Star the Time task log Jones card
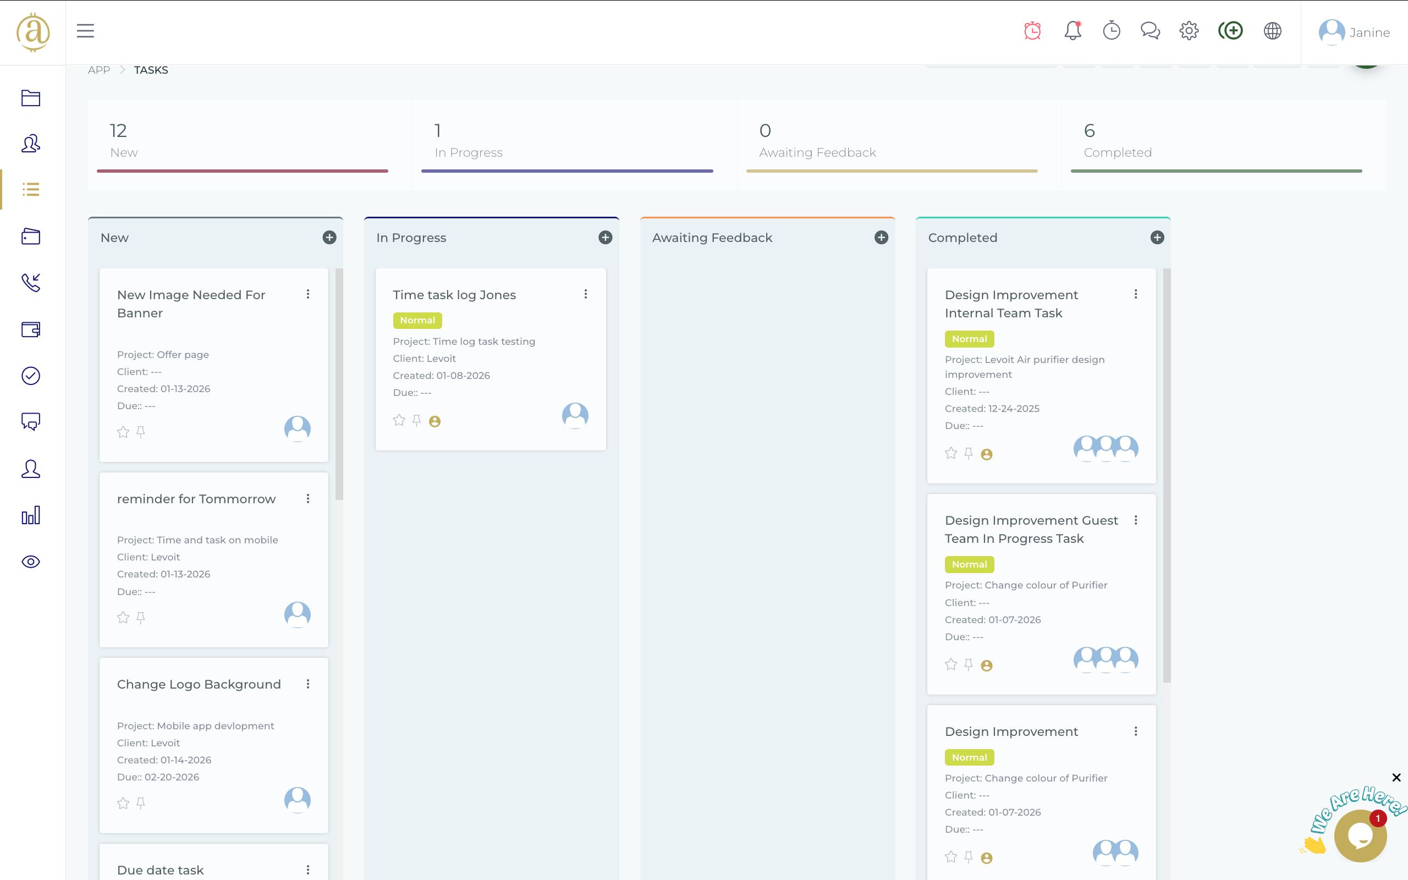This screenshot has width=1408, height=880. (x=399, y=420)
